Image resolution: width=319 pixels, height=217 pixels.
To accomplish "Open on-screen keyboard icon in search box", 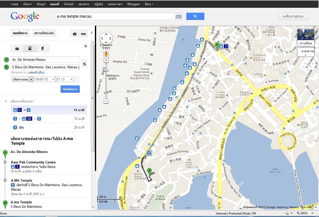I will (178, 16).
